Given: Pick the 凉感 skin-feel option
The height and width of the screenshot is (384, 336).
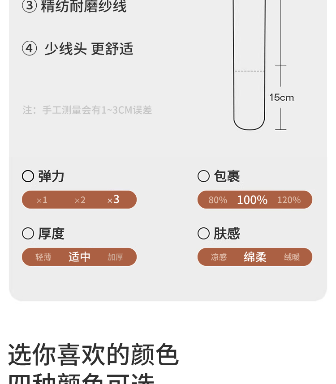Looking at the screenshot, I should [219, 257].
